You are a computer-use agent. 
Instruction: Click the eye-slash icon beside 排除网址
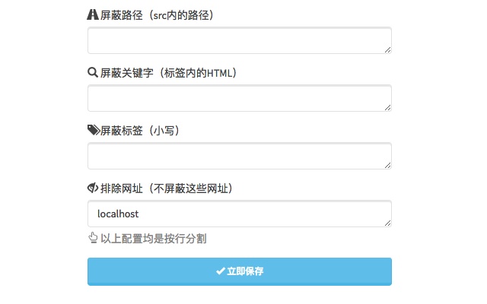(x=94, y=188)
